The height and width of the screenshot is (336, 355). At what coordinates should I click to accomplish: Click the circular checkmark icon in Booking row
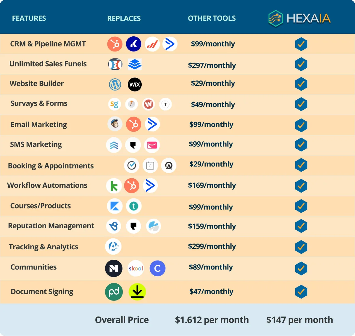point(132,166)
